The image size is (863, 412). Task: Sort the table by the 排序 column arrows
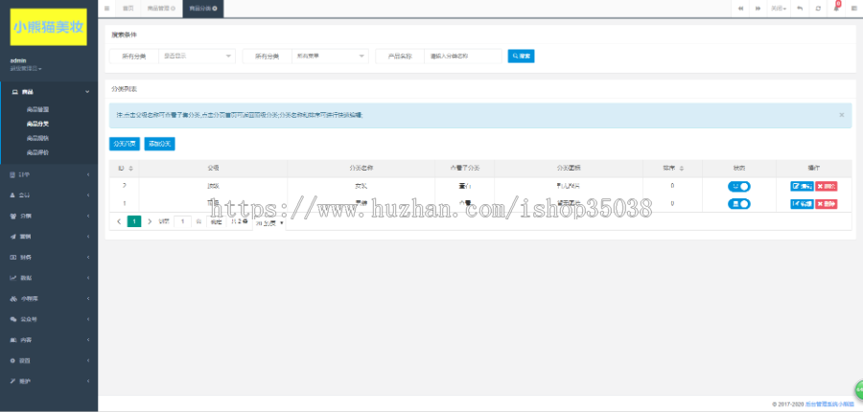pos(682,168)
